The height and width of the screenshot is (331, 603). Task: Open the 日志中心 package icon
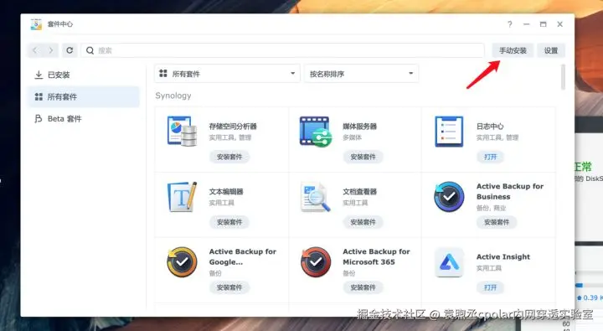click(449, 132)
